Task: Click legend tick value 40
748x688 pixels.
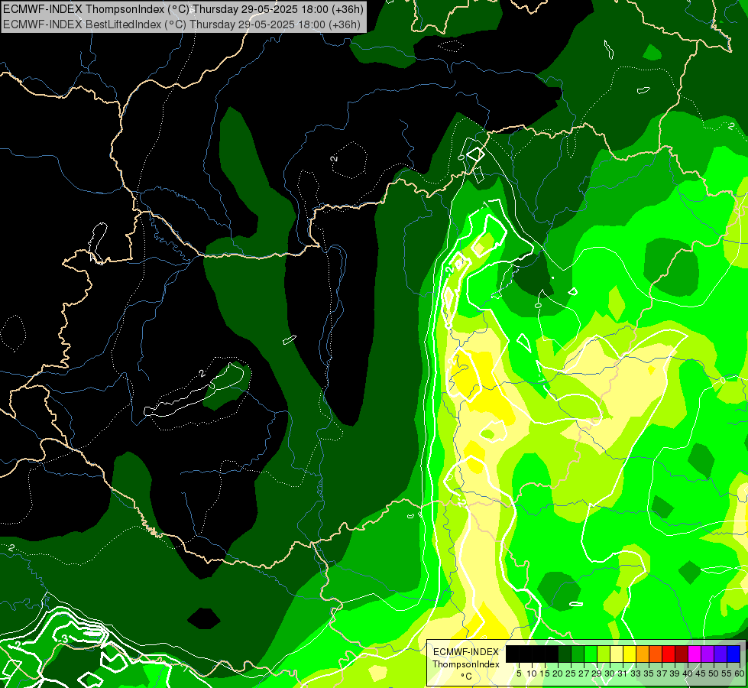Action: point(688,673)
